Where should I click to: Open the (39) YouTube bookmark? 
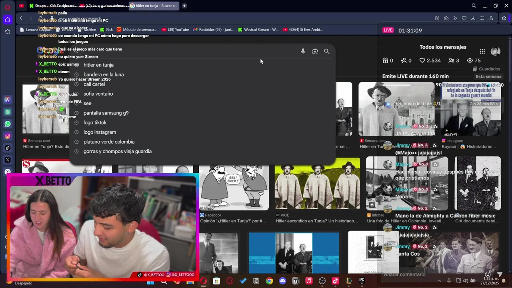[175, 30]
